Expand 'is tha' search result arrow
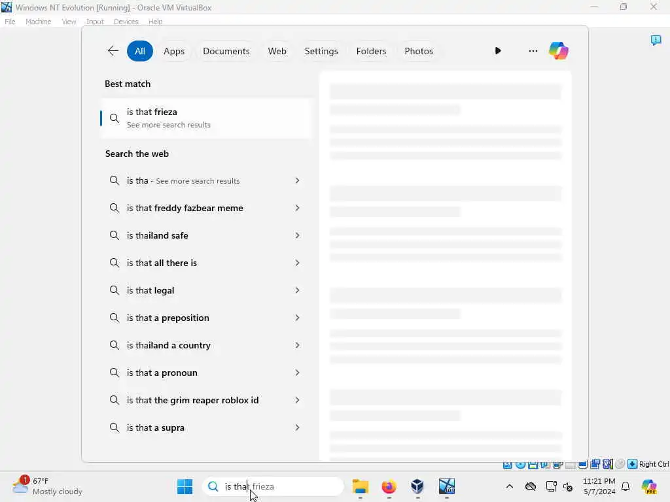This screenshot has height=502, width=670. [298, 180]
